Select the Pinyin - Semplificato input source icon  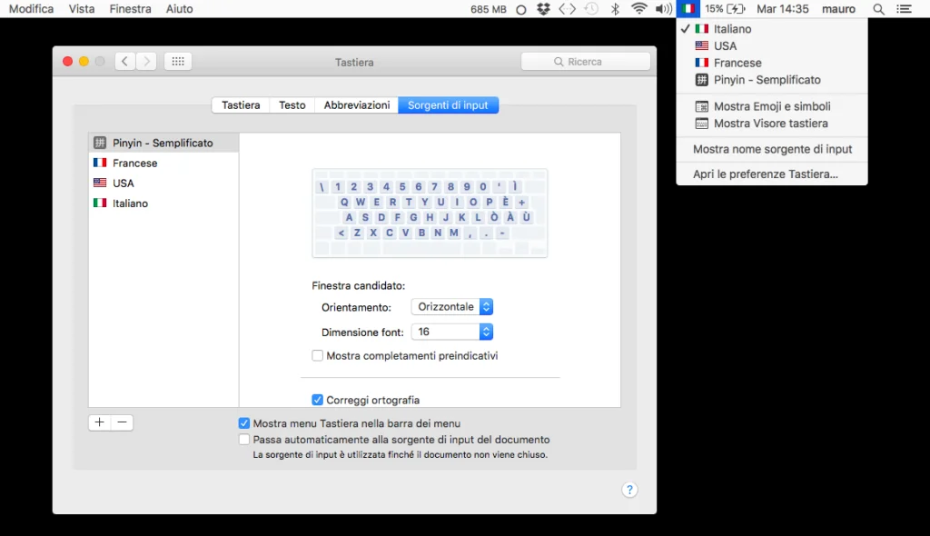tap(99, 142)
